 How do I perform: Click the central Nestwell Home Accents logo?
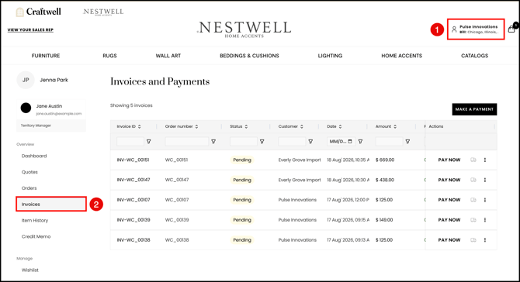coord(244,29)
